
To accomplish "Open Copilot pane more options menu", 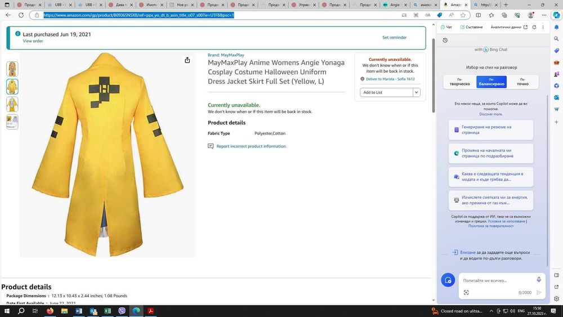I will pos(543,27).
